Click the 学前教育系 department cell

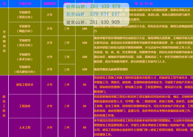[4, 41]
